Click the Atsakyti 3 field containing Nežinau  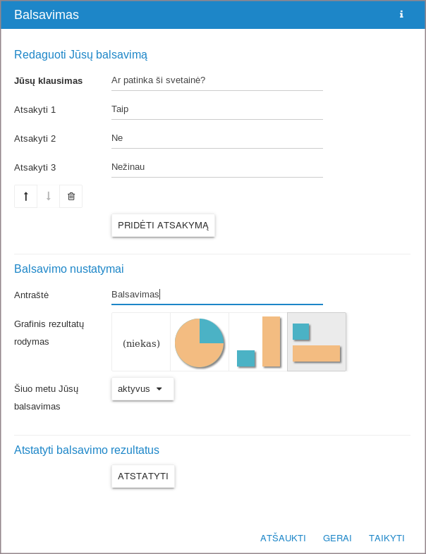pyautogui.click(x=217, y=167)
